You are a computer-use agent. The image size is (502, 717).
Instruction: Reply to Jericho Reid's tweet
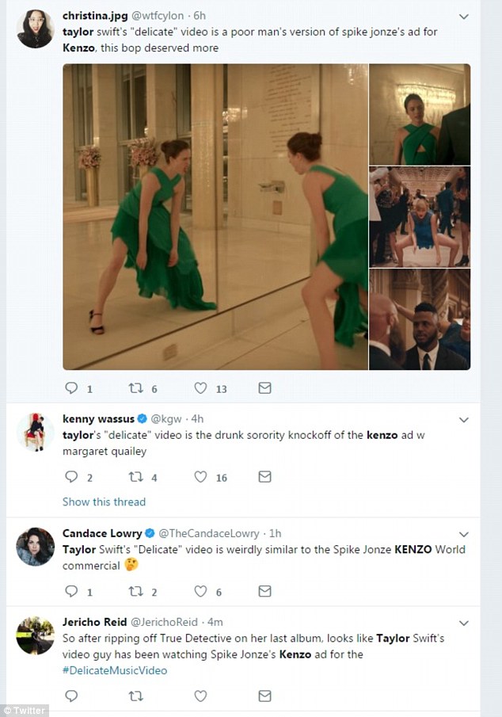(x=71, y=696)
